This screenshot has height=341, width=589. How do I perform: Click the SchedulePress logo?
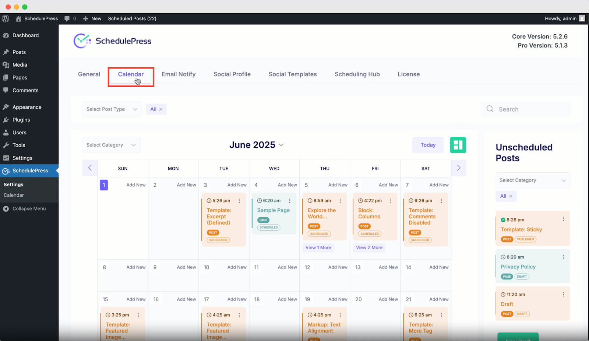(x=112, y=41)
